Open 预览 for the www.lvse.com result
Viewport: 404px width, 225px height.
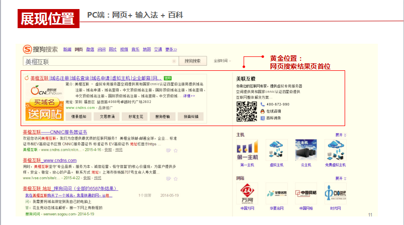point(98,178)
